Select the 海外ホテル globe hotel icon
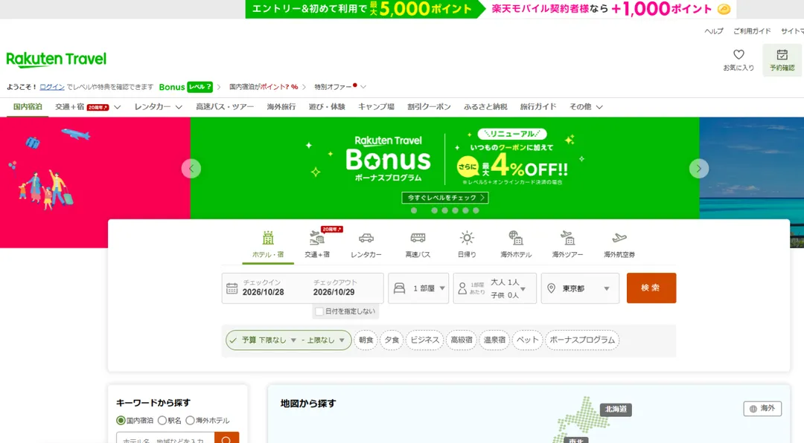804x443 pixels. click(x=516, y=238)
